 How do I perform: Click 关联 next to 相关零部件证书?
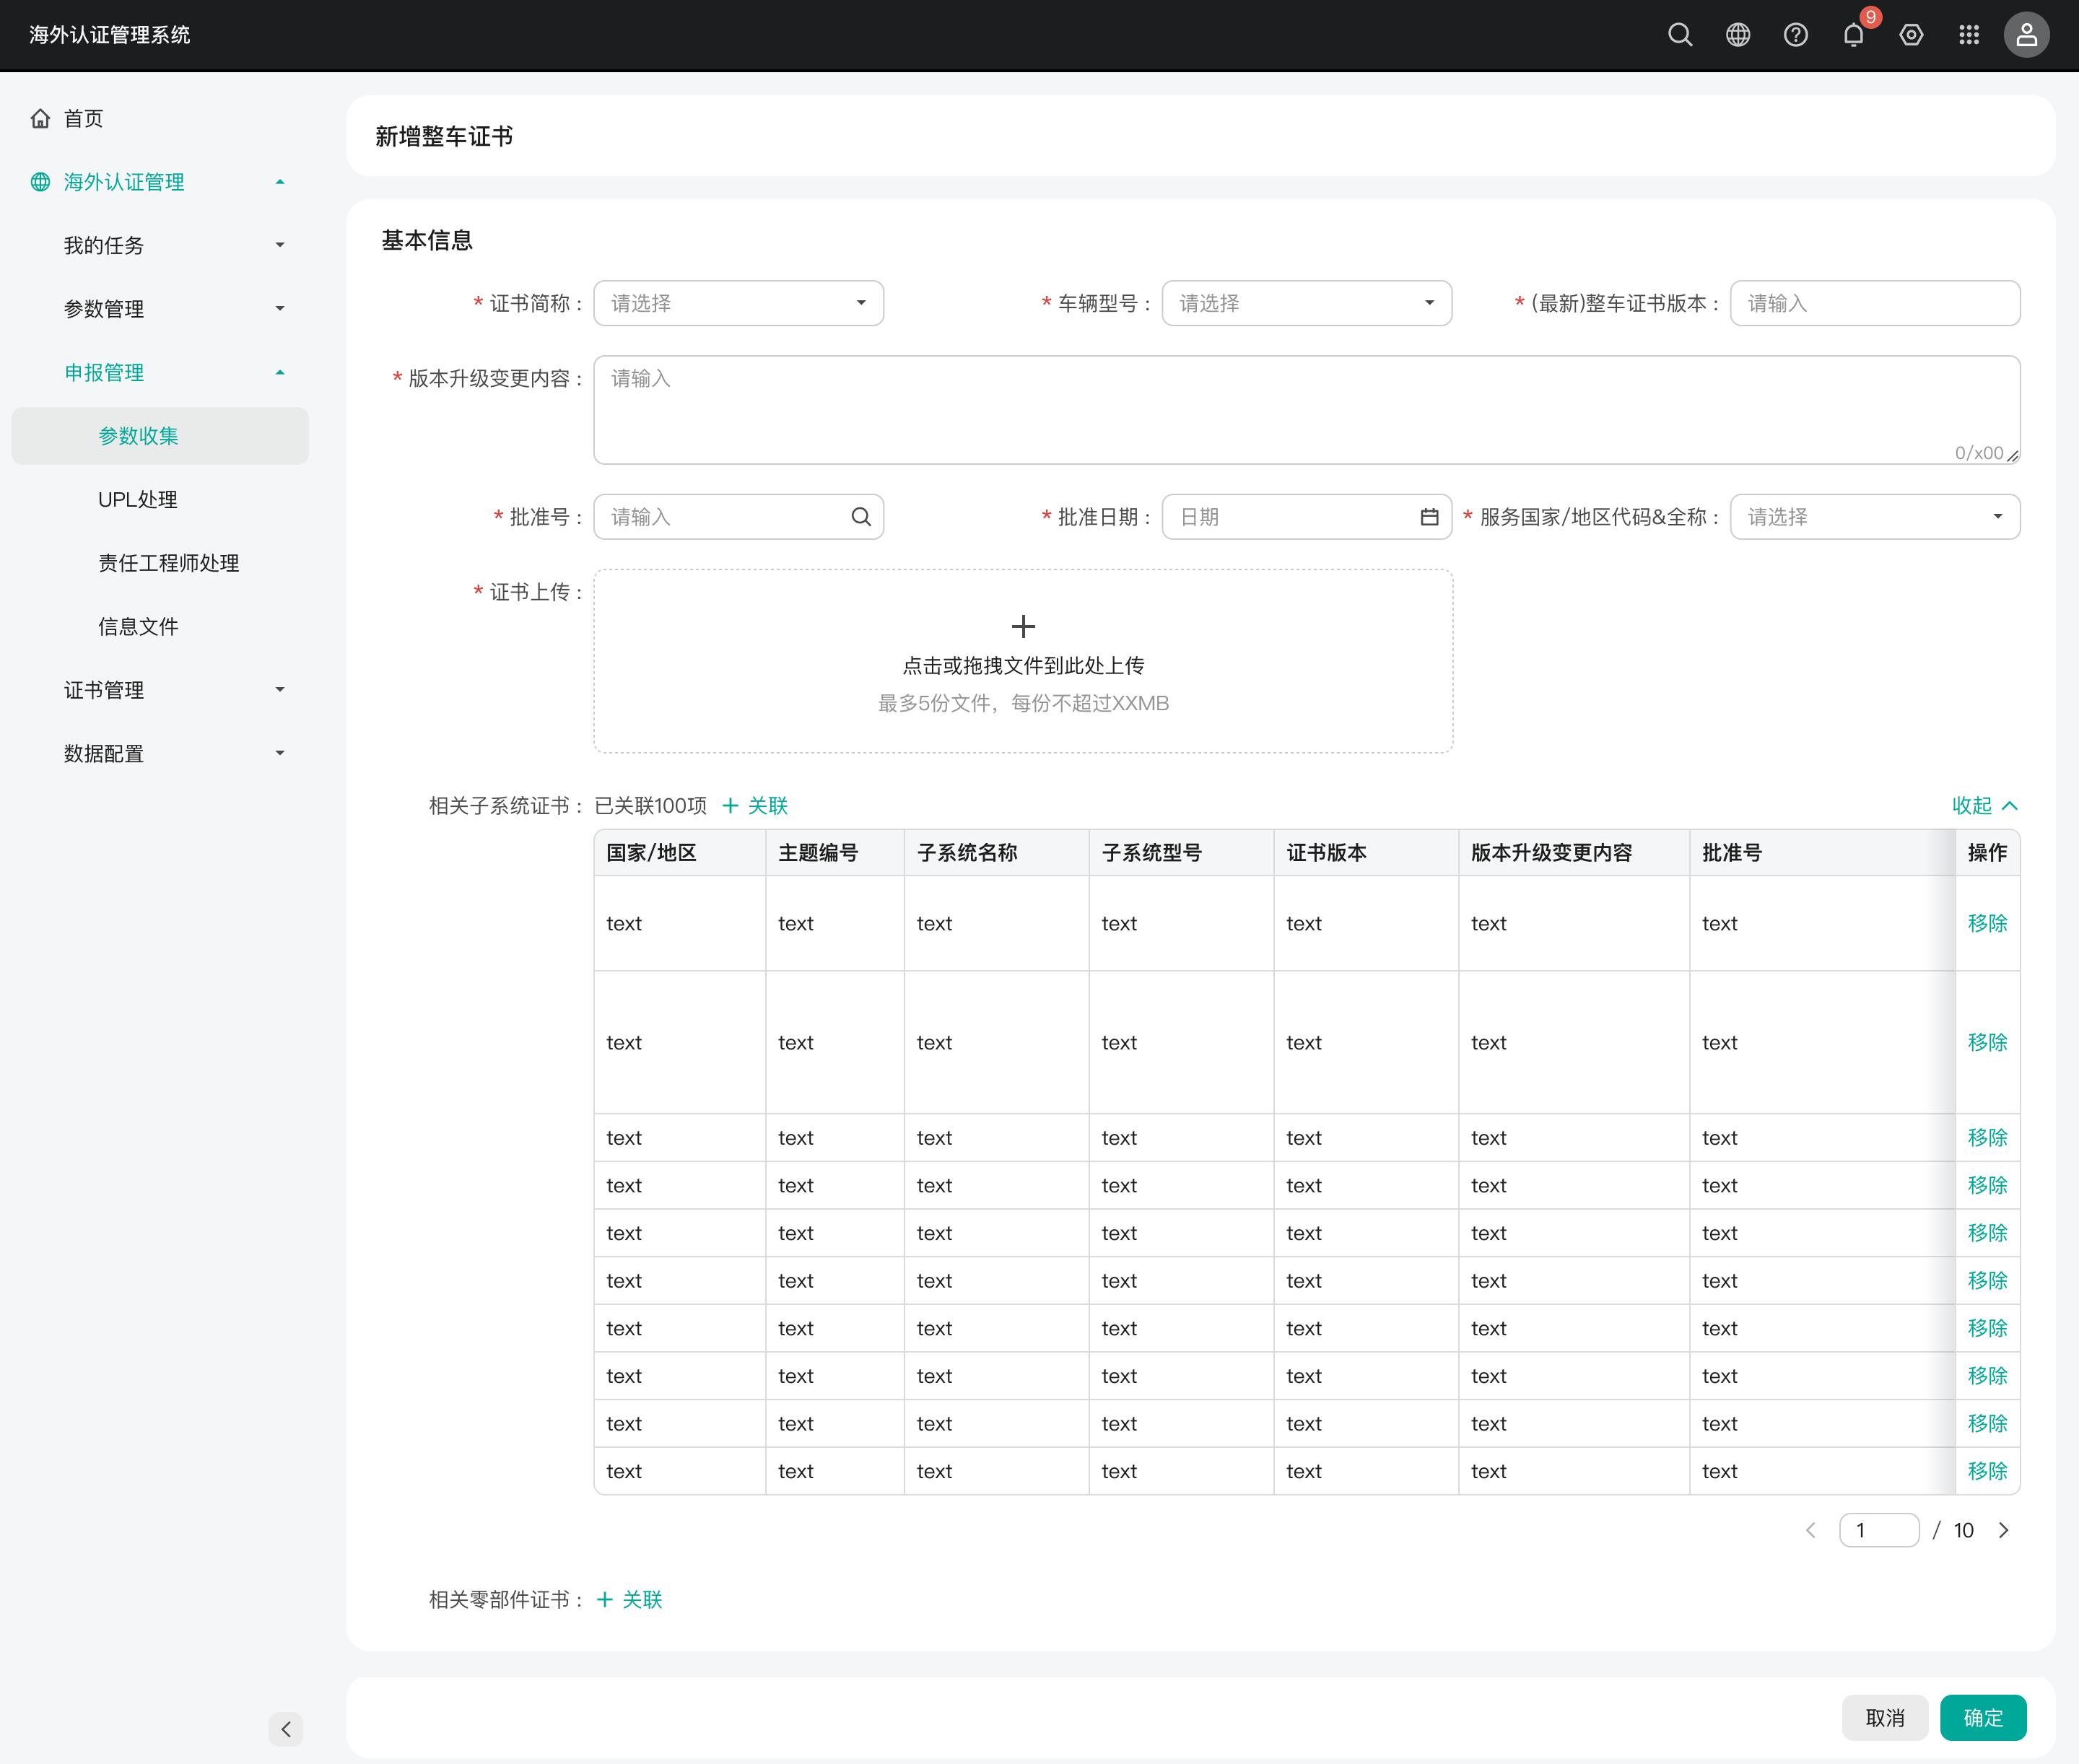tap(630, 1600)
